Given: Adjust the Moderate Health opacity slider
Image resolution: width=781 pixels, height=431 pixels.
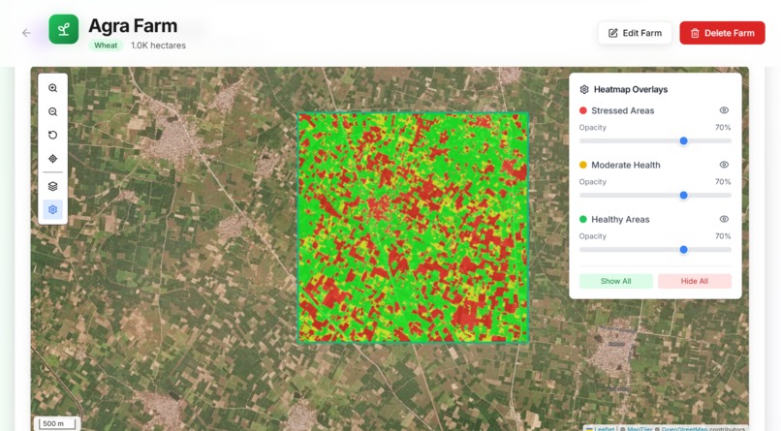Looking at the screenshot, I should pos(655,195).
